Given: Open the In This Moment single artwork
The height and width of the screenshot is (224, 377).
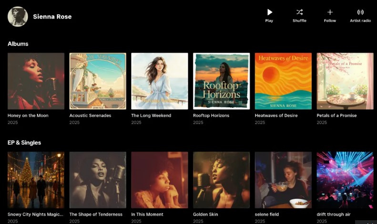Looking at the screenshot, I should point(160,180).
